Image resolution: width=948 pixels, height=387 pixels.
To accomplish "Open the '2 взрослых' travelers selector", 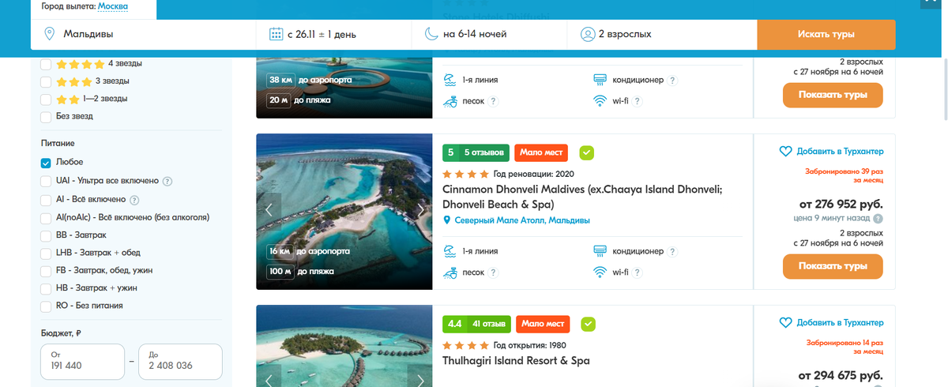I will pyautogui.click(x=661, y=34).
